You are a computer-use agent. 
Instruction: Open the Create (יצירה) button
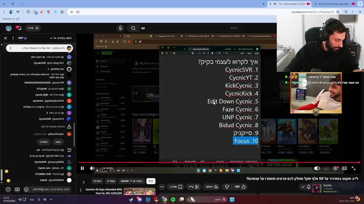click(x=33, y=28)
